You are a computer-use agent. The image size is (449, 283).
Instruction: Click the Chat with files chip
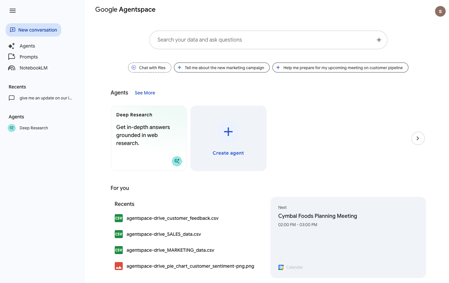pos(150,68)
